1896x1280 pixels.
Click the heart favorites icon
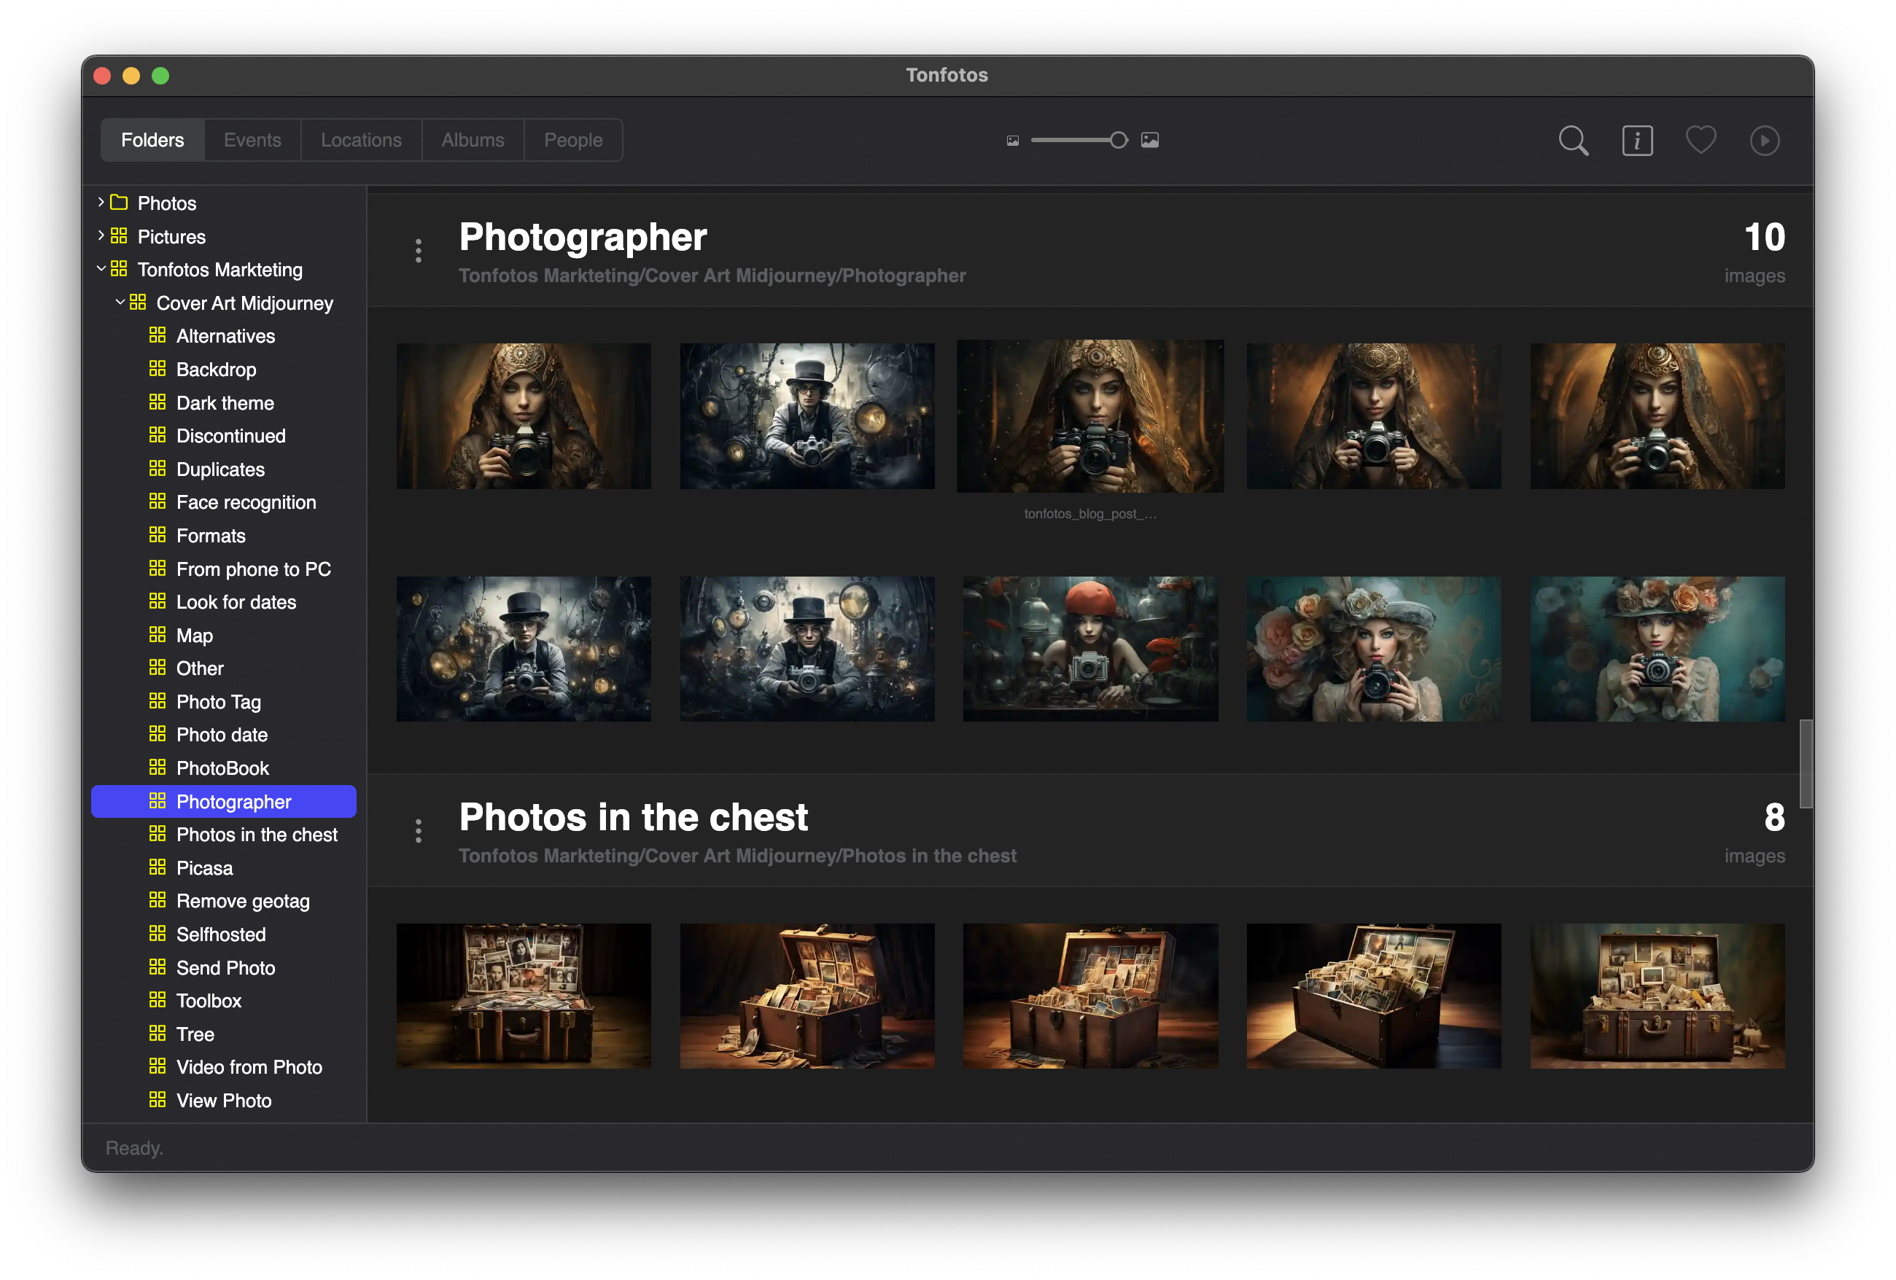[1700, 140]
